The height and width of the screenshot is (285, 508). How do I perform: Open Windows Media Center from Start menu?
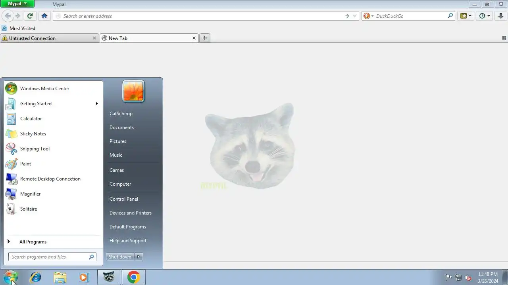(x=53, y=89)
